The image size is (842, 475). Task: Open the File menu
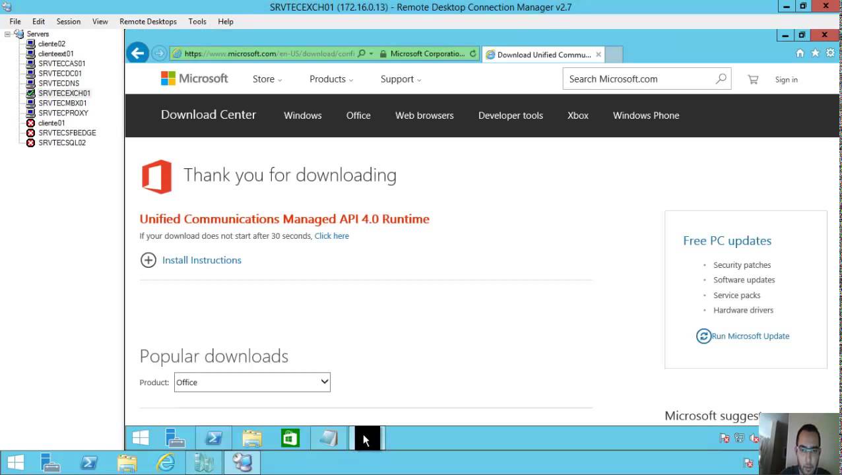click(x=15, y=21)
